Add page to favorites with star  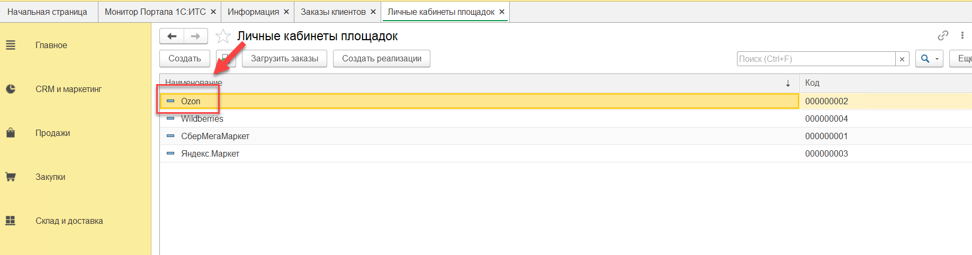(x=223, y=36)
